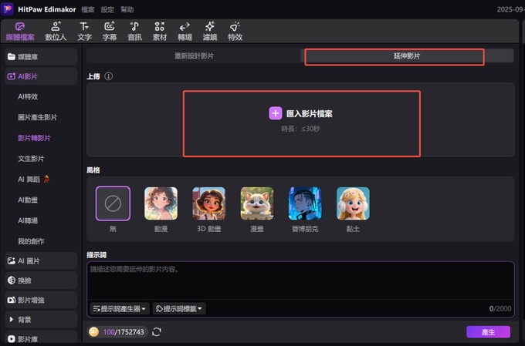525x346 pixels.
Task: Choose the 動漫 anime style thumbnail
Action: [161, 204]
